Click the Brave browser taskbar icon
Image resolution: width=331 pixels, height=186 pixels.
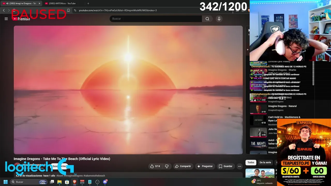click(74, 182)
